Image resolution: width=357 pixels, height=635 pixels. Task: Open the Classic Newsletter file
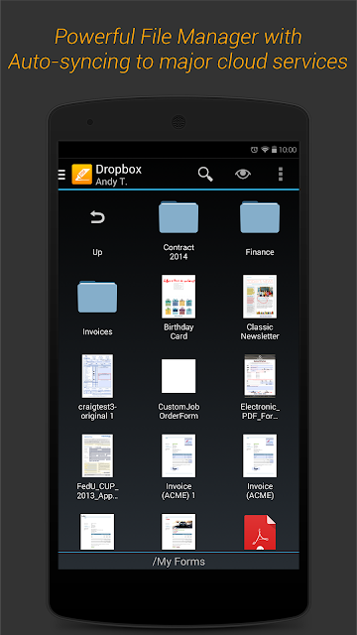(260, 308)
